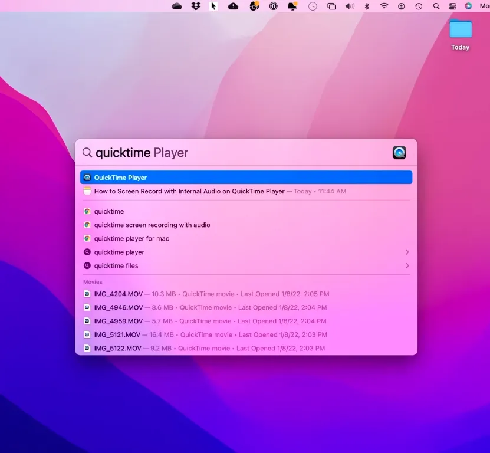
Task: Click the Creative Cloud icon in menu bar
Action: coord(176,6)
